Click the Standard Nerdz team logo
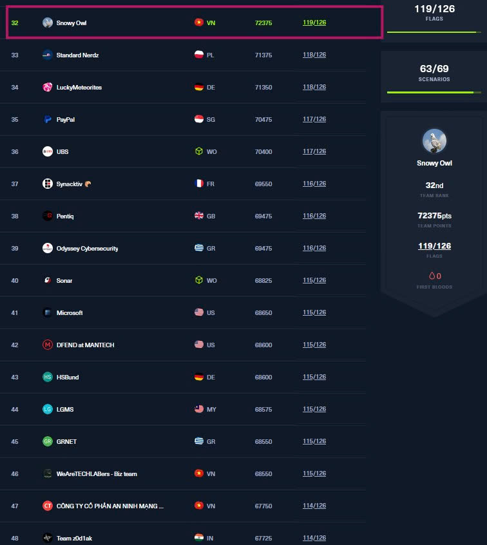The height and width of the screenshot is (545, 487). [x=48, y=55]
